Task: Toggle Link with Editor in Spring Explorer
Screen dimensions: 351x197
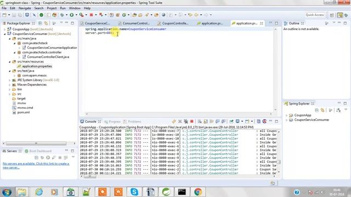Action: pos(322,110)
